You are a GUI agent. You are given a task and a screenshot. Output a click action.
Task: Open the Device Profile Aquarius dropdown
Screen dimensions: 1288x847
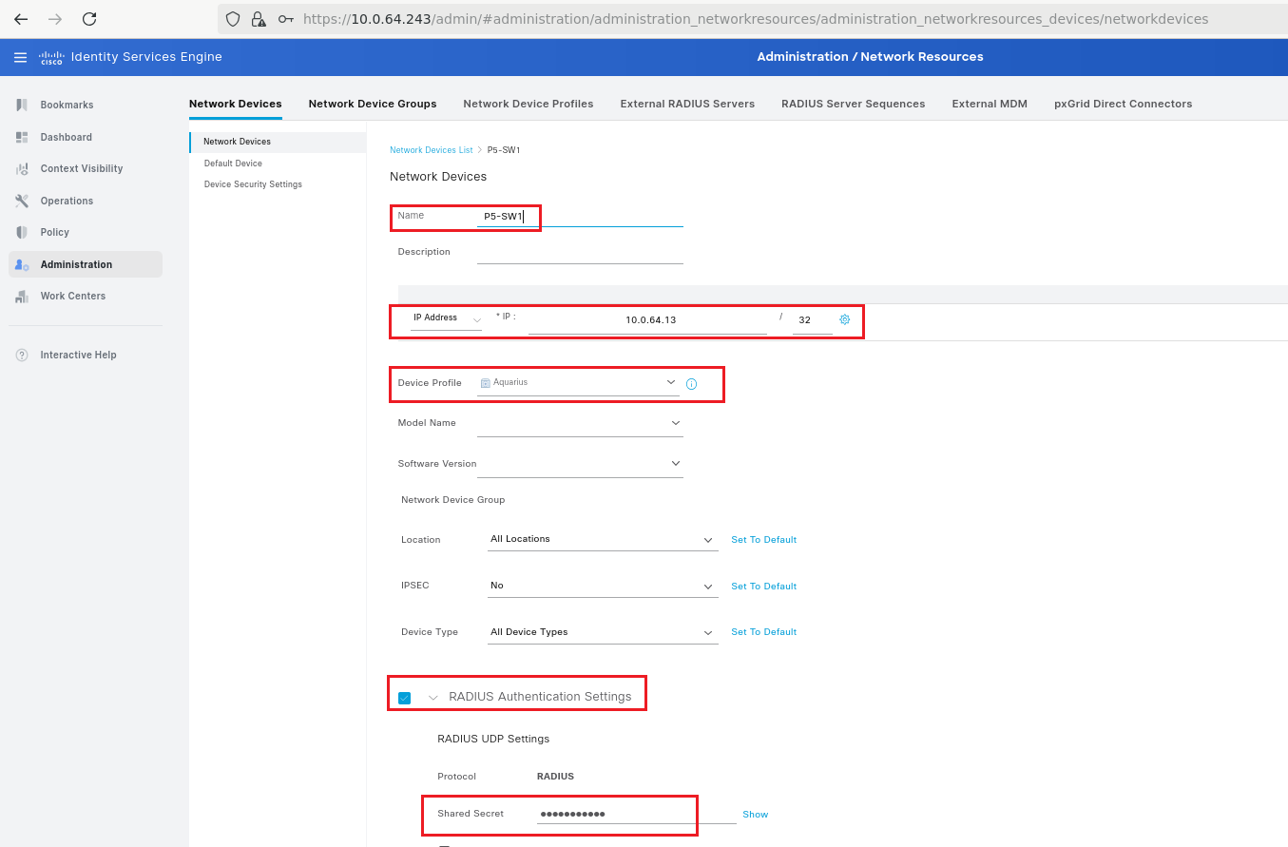pos(580,382)
